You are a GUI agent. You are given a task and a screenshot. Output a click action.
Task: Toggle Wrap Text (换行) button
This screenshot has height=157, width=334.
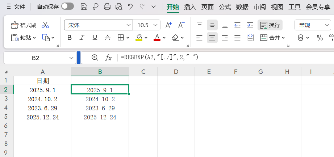[x=270, y=25]
